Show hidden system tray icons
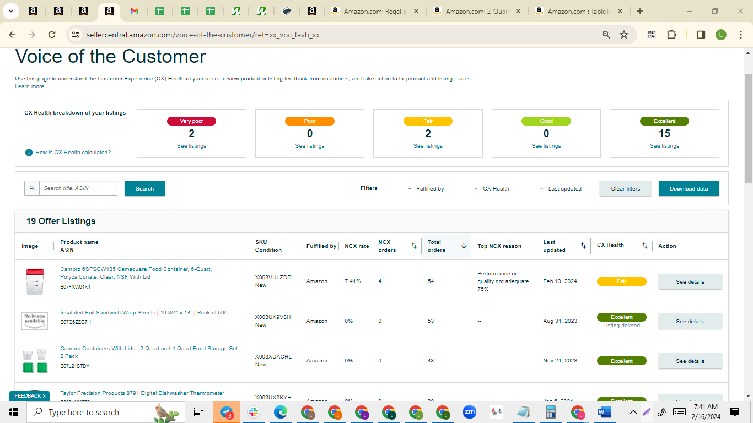The image size is (753, 423). click(633, 412)
